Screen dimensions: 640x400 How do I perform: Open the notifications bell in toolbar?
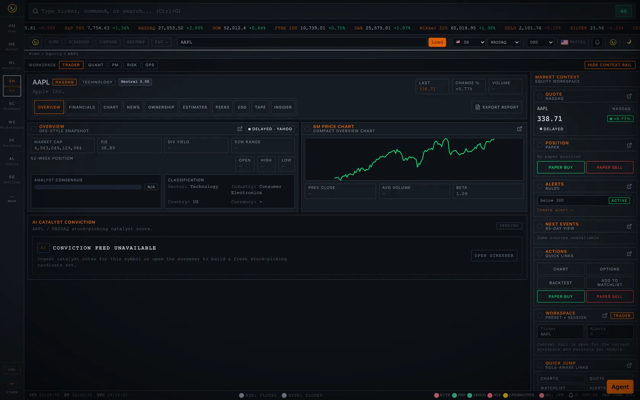[597, 42]
